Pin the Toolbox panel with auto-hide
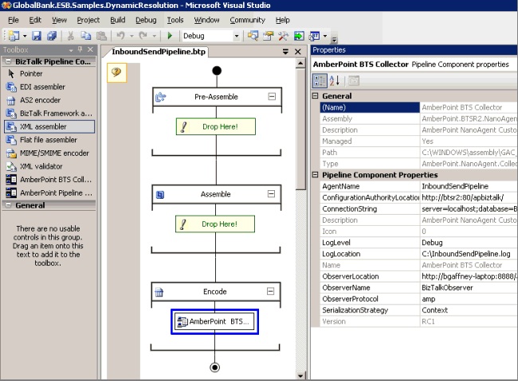This screenshot has width=518, height=381. [80, 49]
